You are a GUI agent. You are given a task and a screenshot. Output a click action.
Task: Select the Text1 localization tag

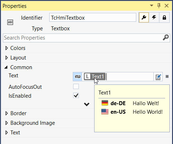(95, 77)
